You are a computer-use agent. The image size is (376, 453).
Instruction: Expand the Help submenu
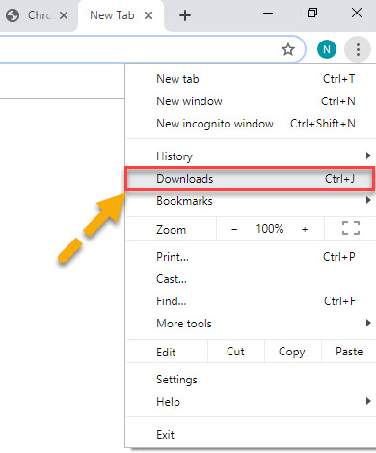(x=251, y=402)
